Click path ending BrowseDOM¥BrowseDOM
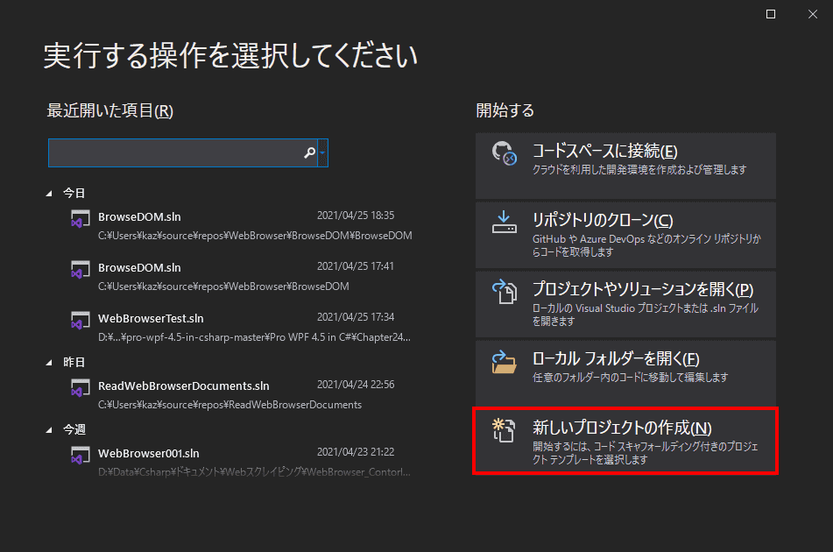 pyautogui.click(x=255, y=236)
